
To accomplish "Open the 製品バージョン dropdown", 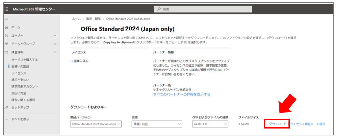I will [x=96, y=124].
